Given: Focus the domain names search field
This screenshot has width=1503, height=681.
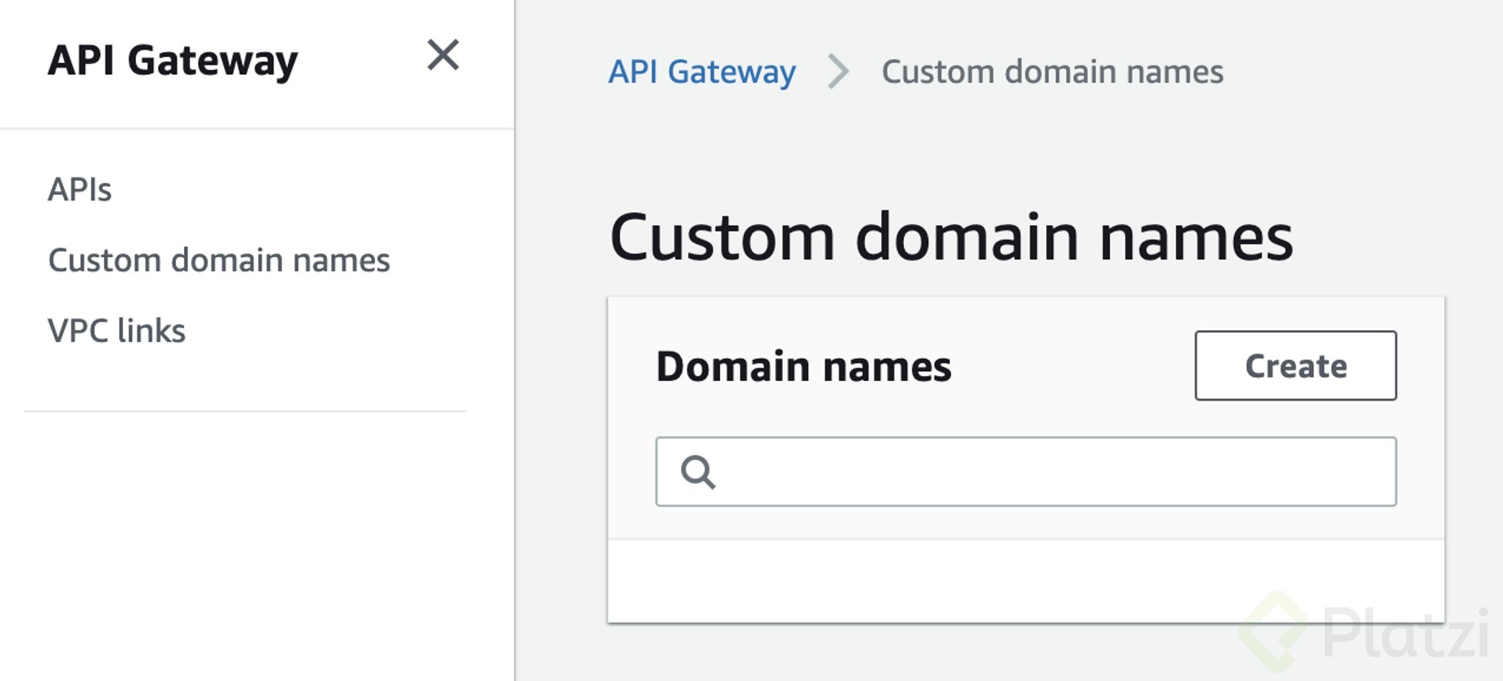Looking at the screenshot, I should pos(1026,471).
